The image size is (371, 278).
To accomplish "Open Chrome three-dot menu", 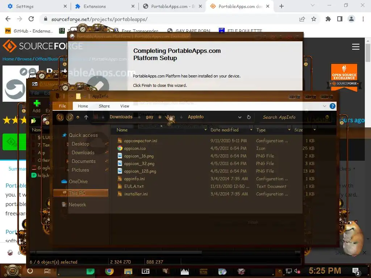I will [363, 19].
